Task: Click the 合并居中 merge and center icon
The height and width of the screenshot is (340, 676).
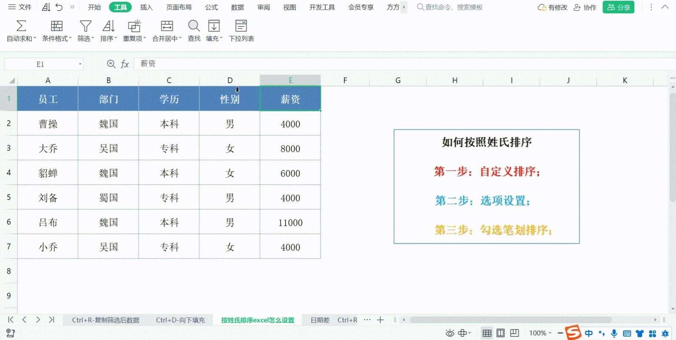Action: [167, 26]
